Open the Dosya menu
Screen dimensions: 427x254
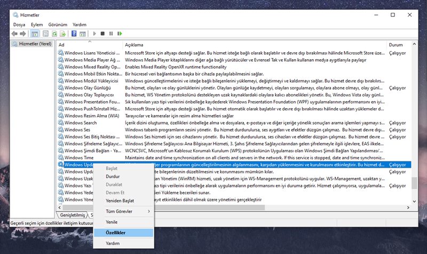tap(19, 24)
